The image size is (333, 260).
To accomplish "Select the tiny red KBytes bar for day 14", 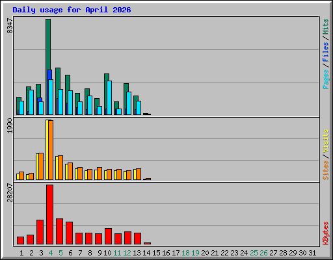I will point(147,244).
